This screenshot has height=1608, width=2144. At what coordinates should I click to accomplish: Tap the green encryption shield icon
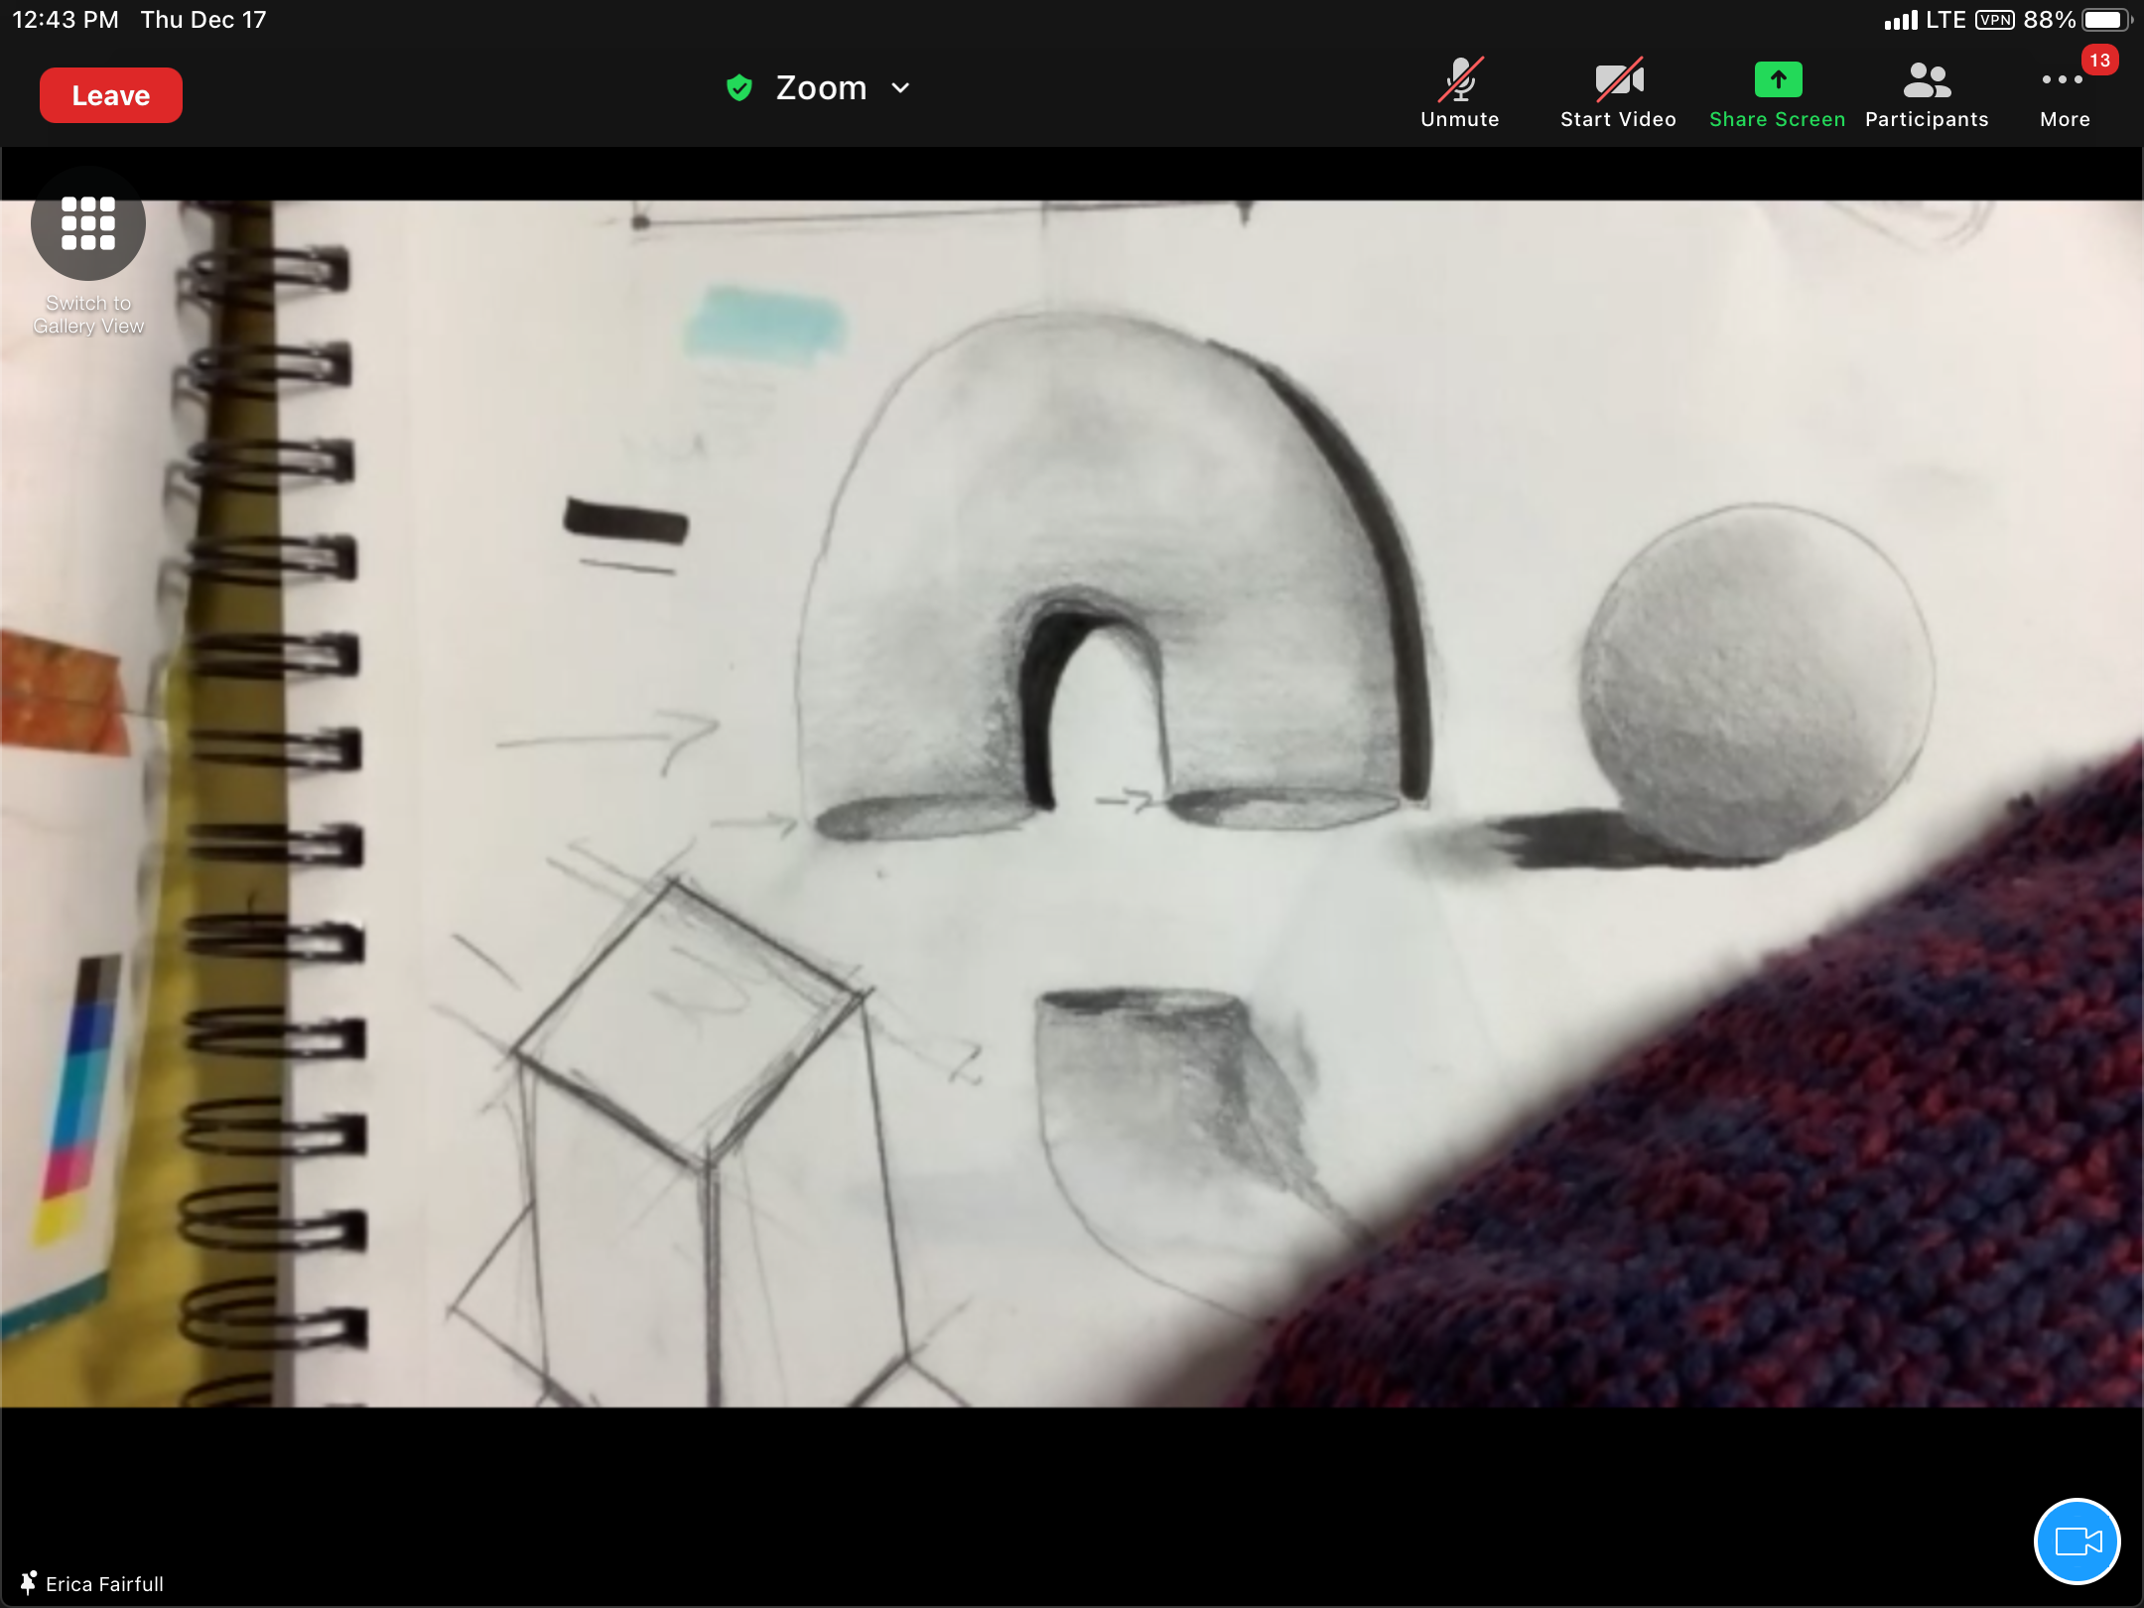click(x=739, y=88)
